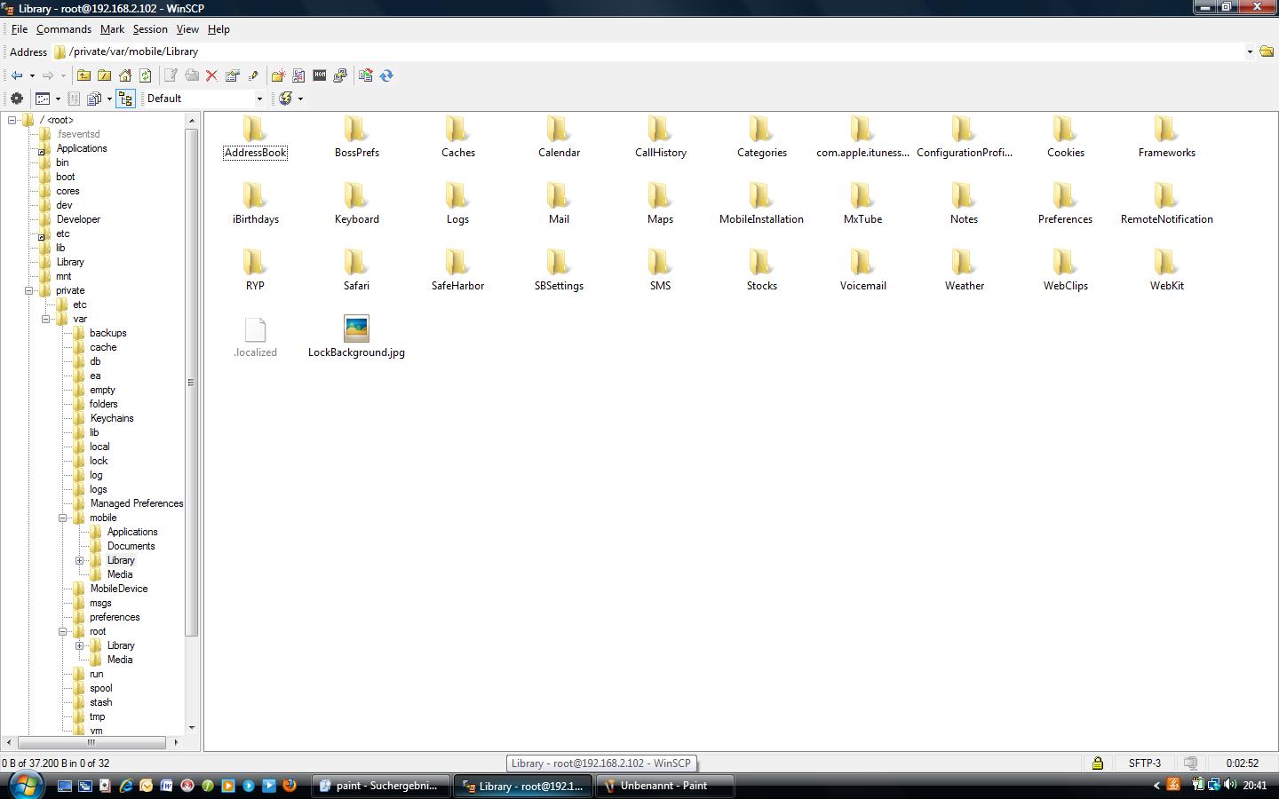The width and height of the screenshot is (1279, 799).
Task: Select the .localized file icon
Action: [x=255, y=336]
